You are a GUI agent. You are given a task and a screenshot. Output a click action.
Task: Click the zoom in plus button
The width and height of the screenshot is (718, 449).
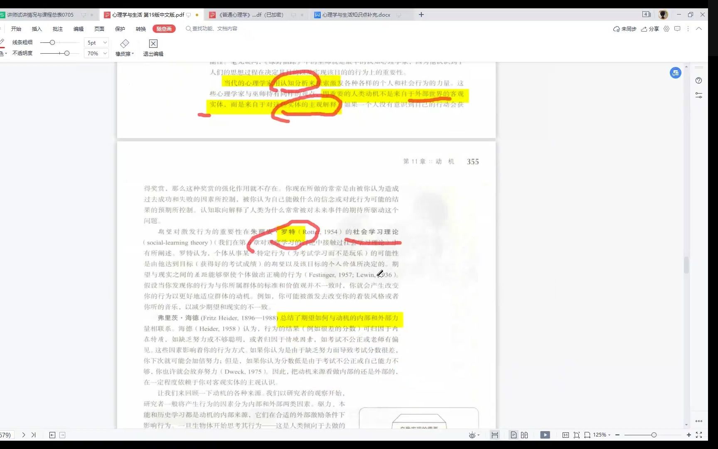pyautogui.click(x=688, y=435)
